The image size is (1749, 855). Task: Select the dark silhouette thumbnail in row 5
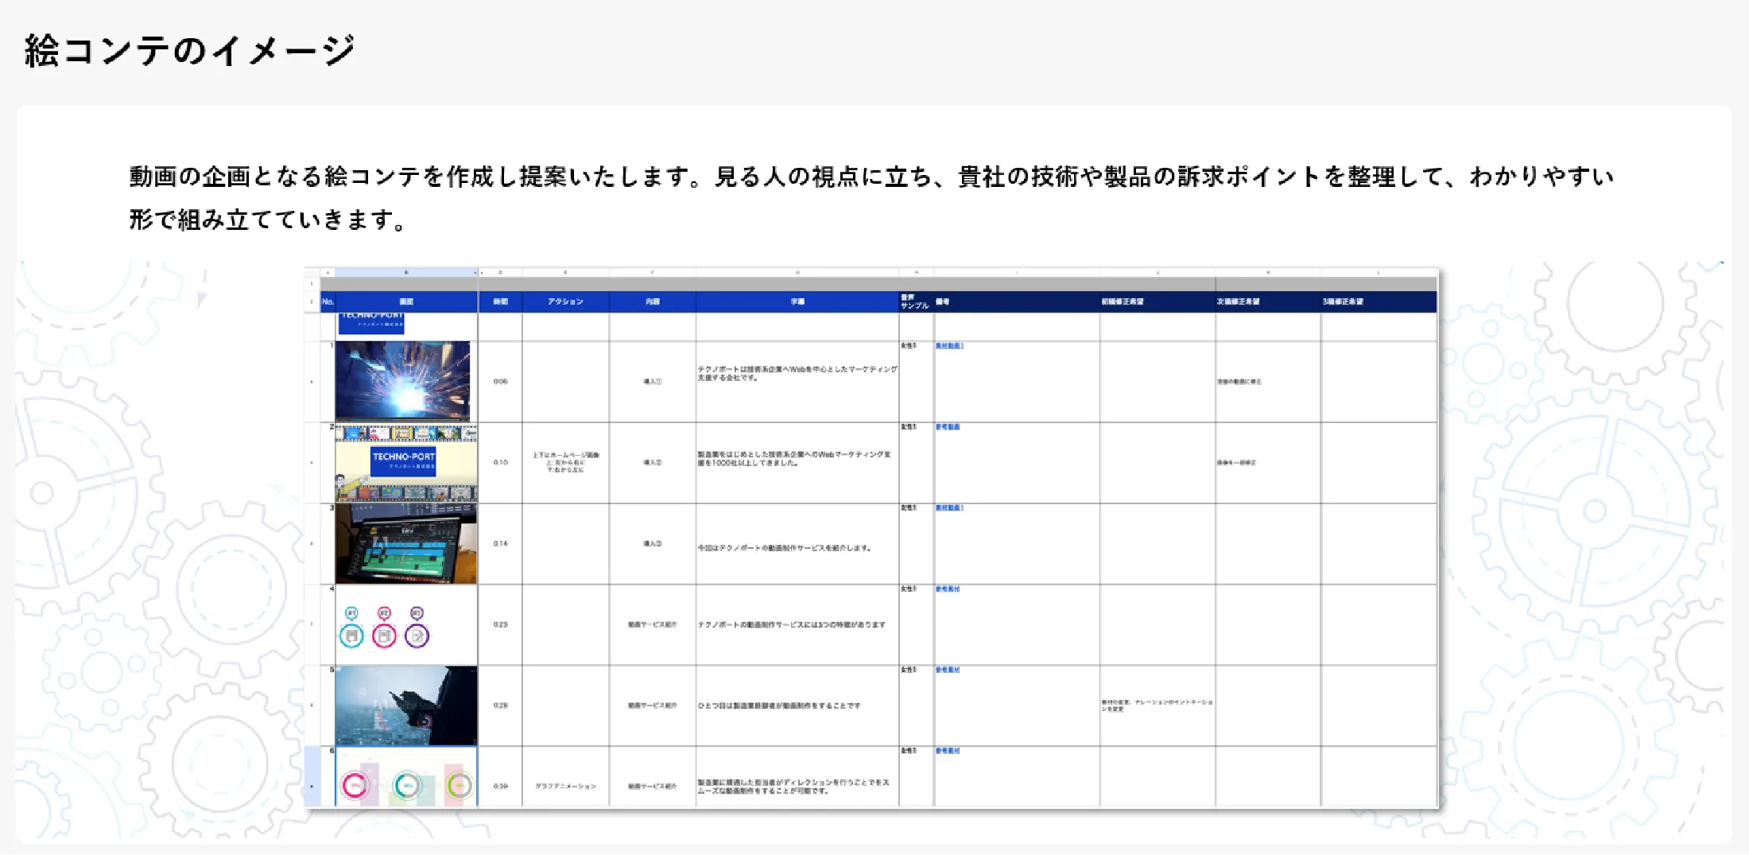(x=406, y=705)
